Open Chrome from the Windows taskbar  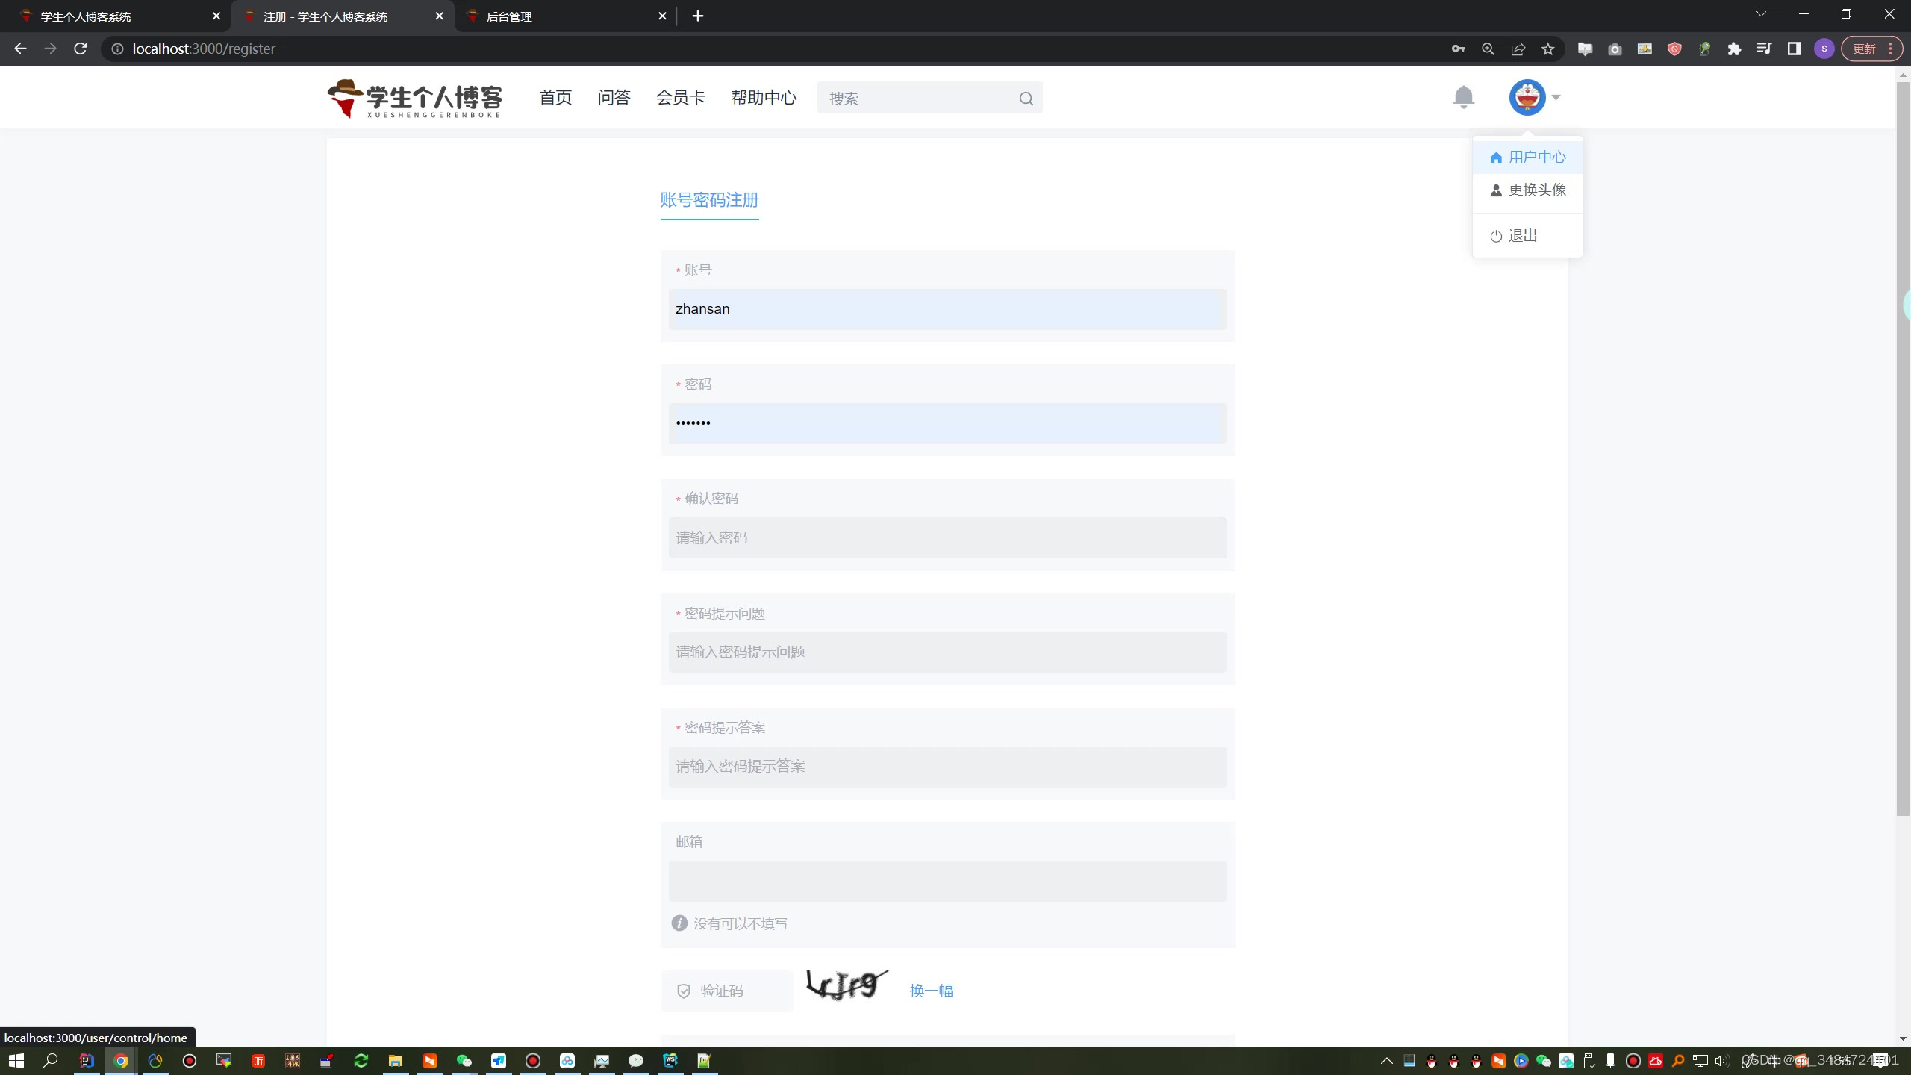(x=121, y=1060)
